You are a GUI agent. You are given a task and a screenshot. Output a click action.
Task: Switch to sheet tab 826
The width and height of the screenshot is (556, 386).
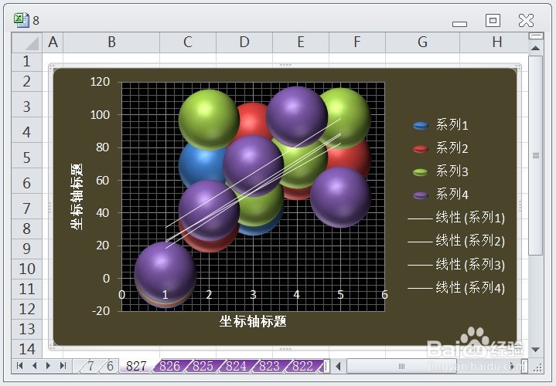pos(170,366)
